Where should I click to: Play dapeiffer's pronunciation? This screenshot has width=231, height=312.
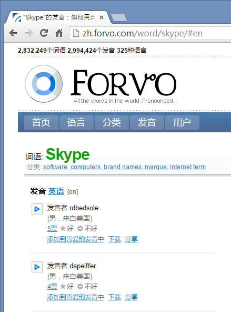(x=37, y=267)
